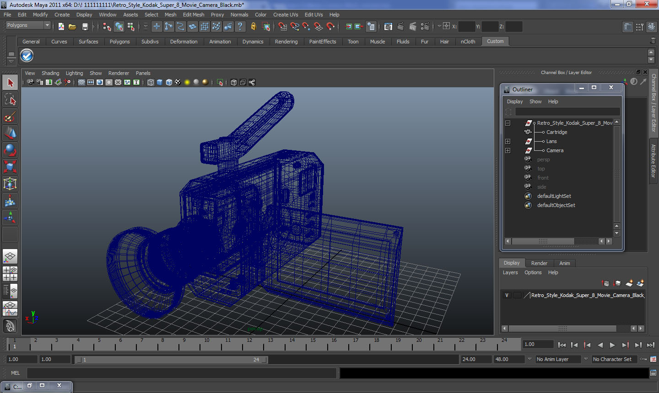Select the Rotate tool sphere icon

(x=10, y=150)
